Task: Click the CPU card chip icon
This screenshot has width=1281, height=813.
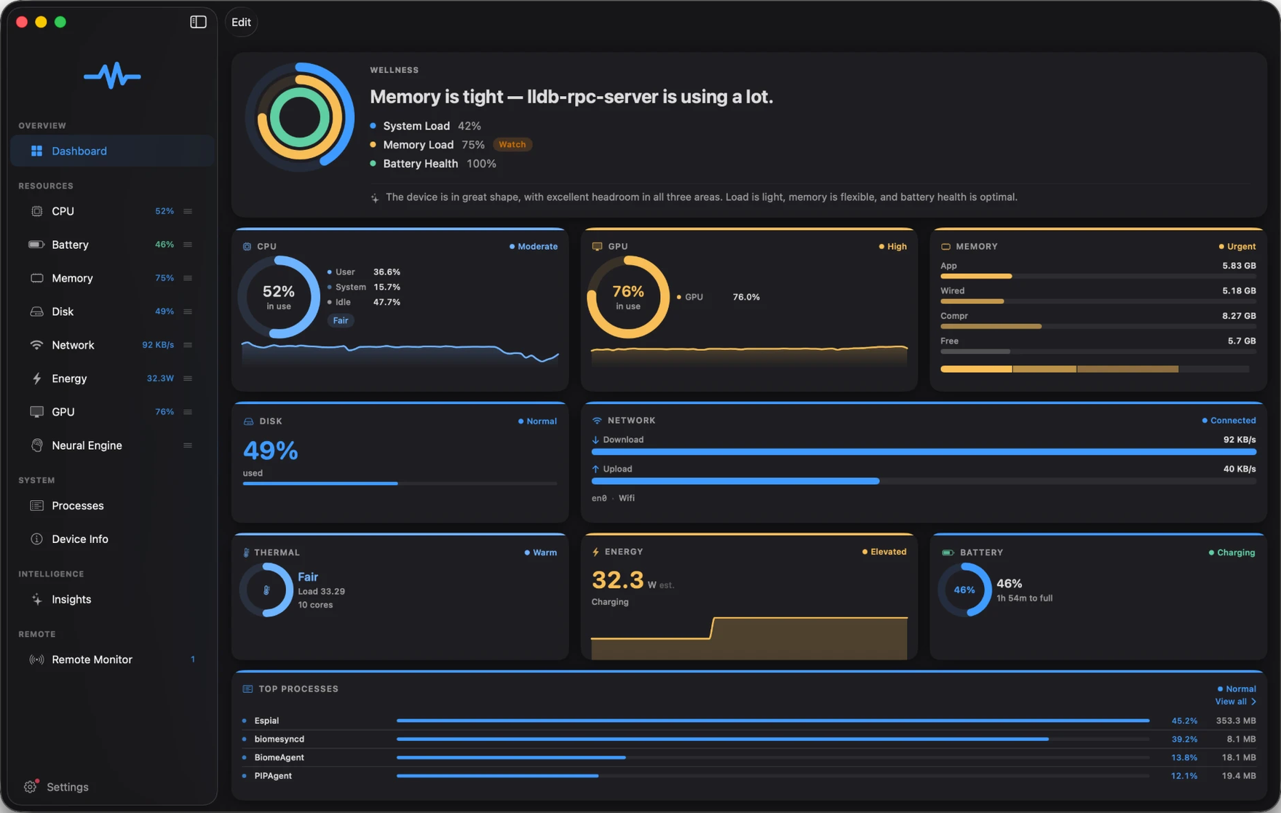Action: click(x=247, y=247)
